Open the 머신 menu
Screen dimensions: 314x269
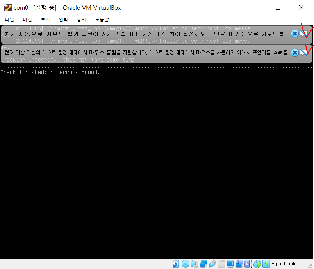27,19
